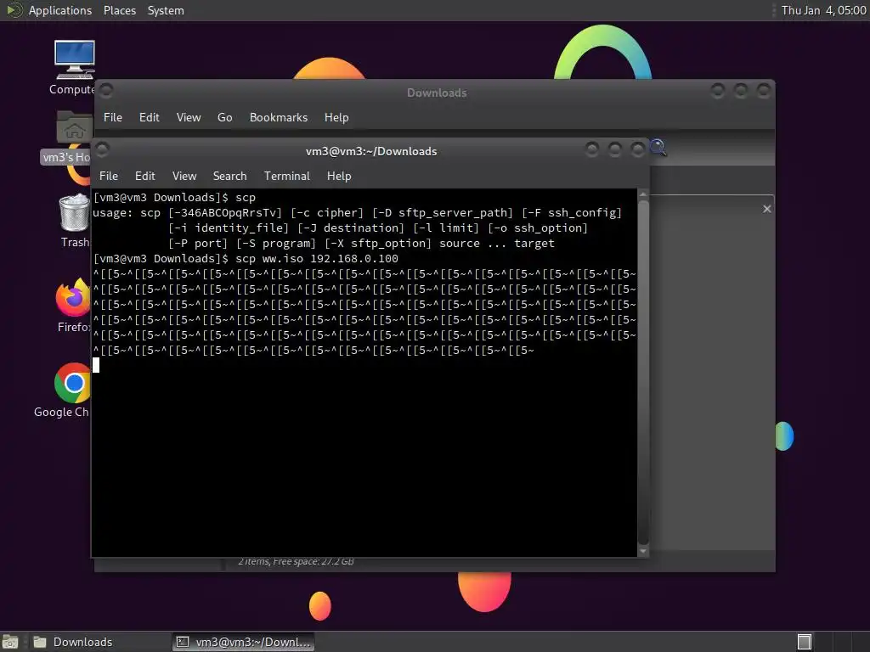
Task: Click the search magnifier in Downloads window
Action: click(x=658, y=148)
